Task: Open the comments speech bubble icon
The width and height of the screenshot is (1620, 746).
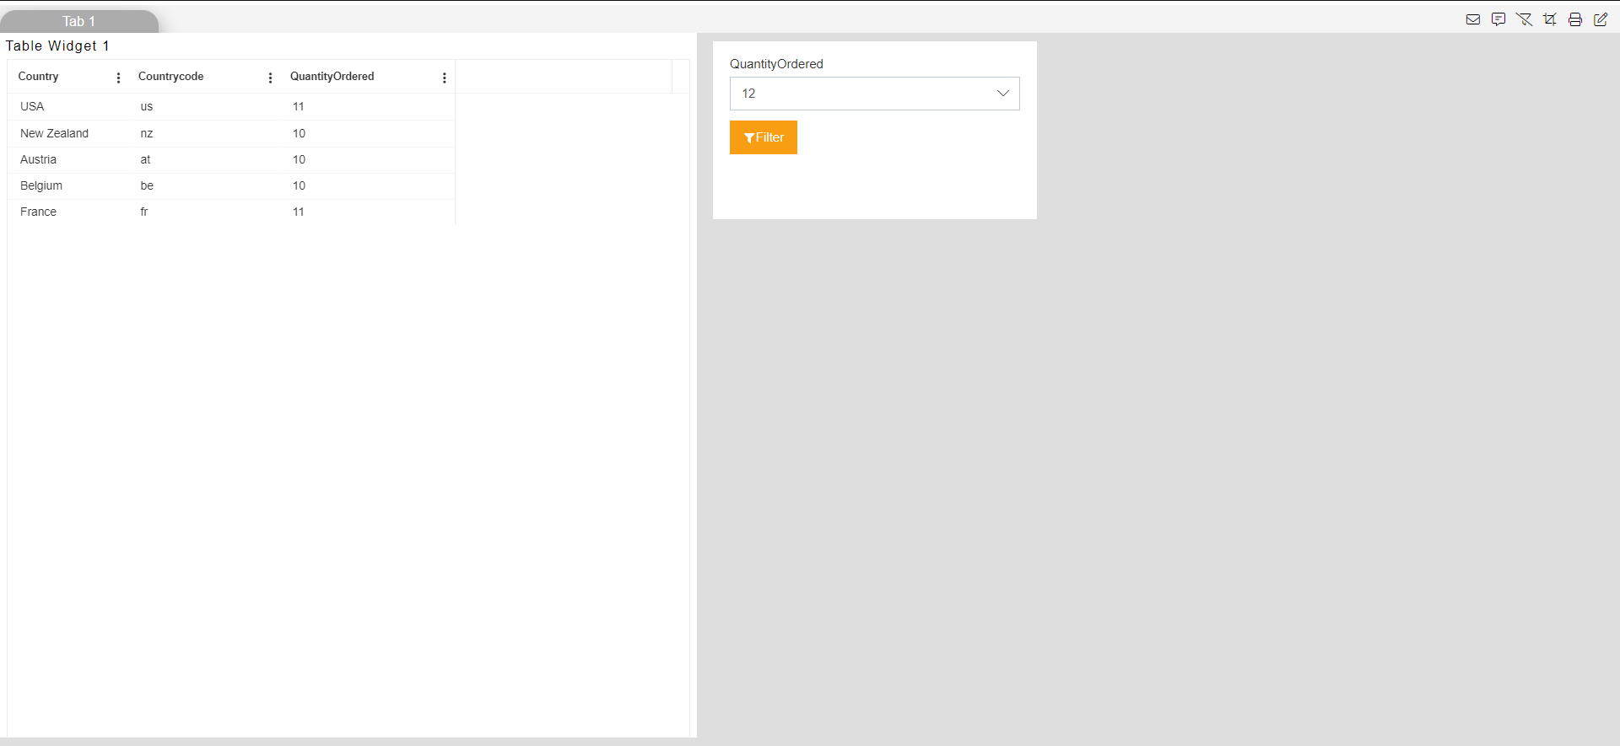Action: tap(1498, 19)
